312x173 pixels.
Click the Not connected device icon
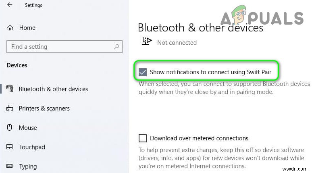point(147,41)
